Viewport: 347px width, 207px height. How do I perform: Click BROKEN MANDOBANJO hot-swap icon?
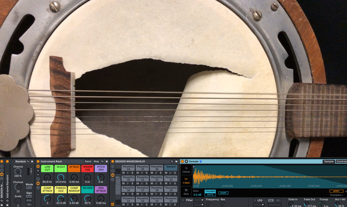[x=172, y=161]
